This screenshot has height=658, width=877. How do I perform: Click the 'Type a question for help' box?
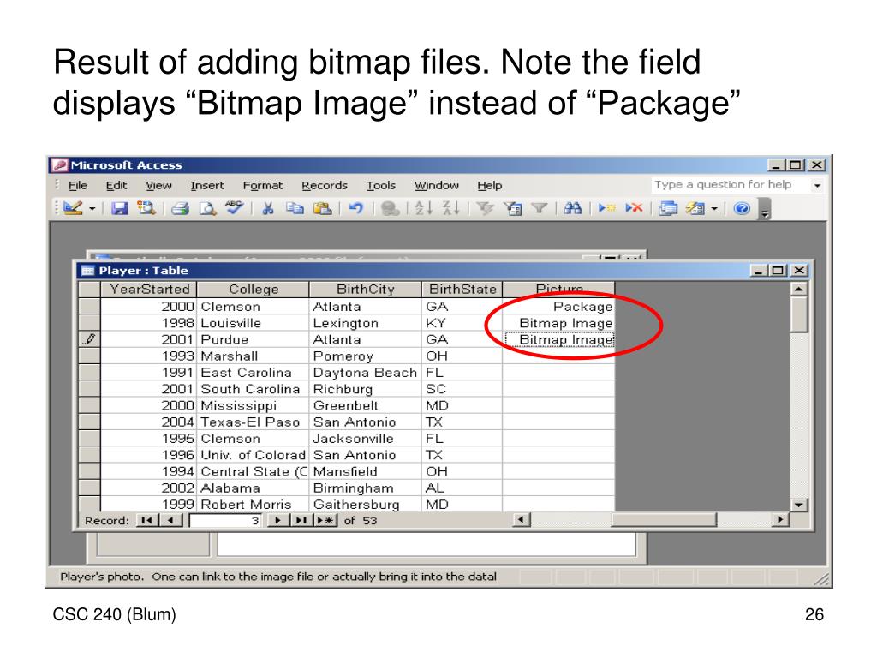730,185
